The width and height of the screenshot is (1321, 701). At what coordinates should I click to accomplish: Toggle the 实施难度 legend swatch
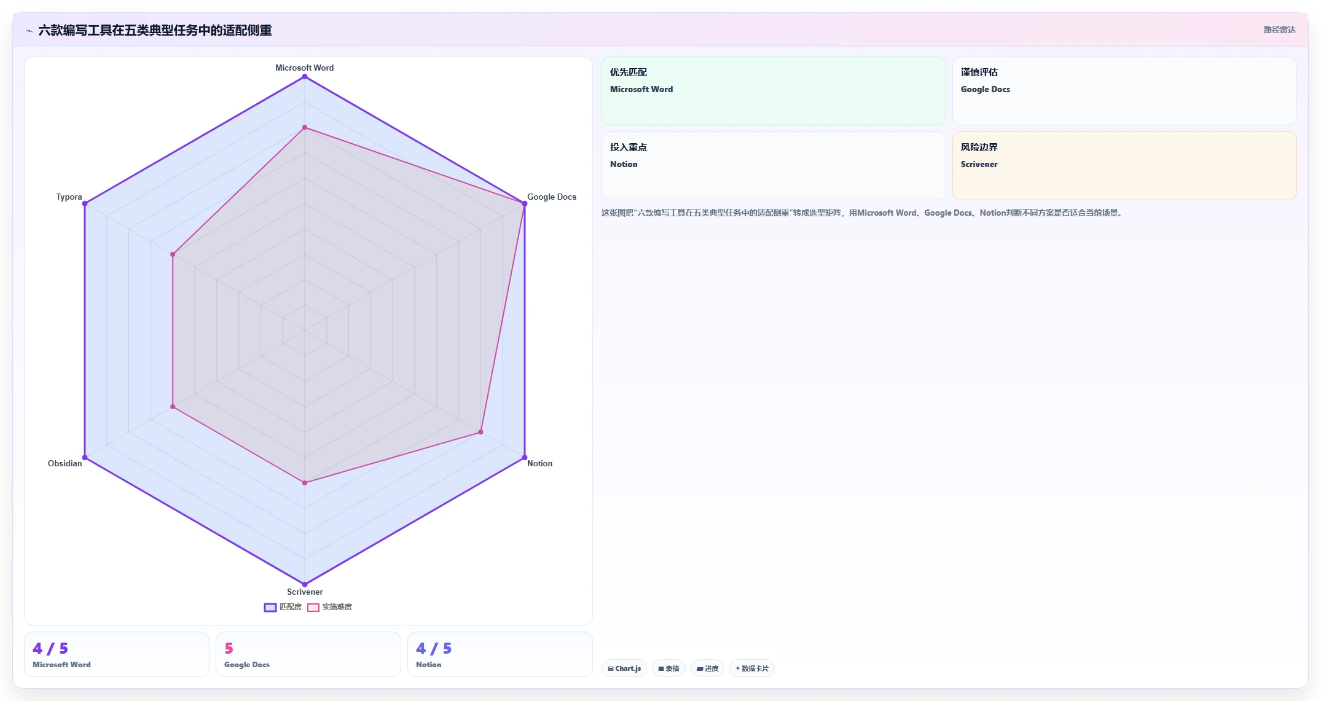pyautogui.click(x=313, y=608)
